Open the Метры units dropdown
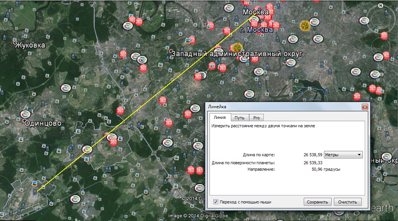Viewport: 398px width, 221px height. (x=343, y=155)
